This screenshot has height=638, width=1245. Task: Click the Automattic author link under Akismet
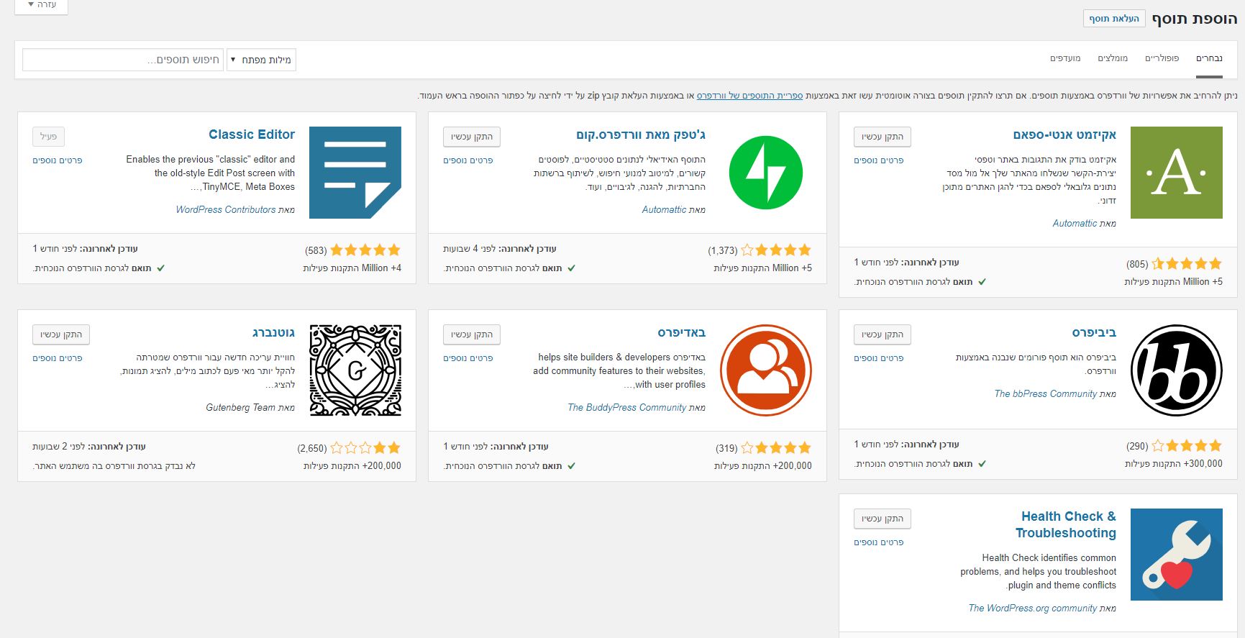pos(1075,224)
